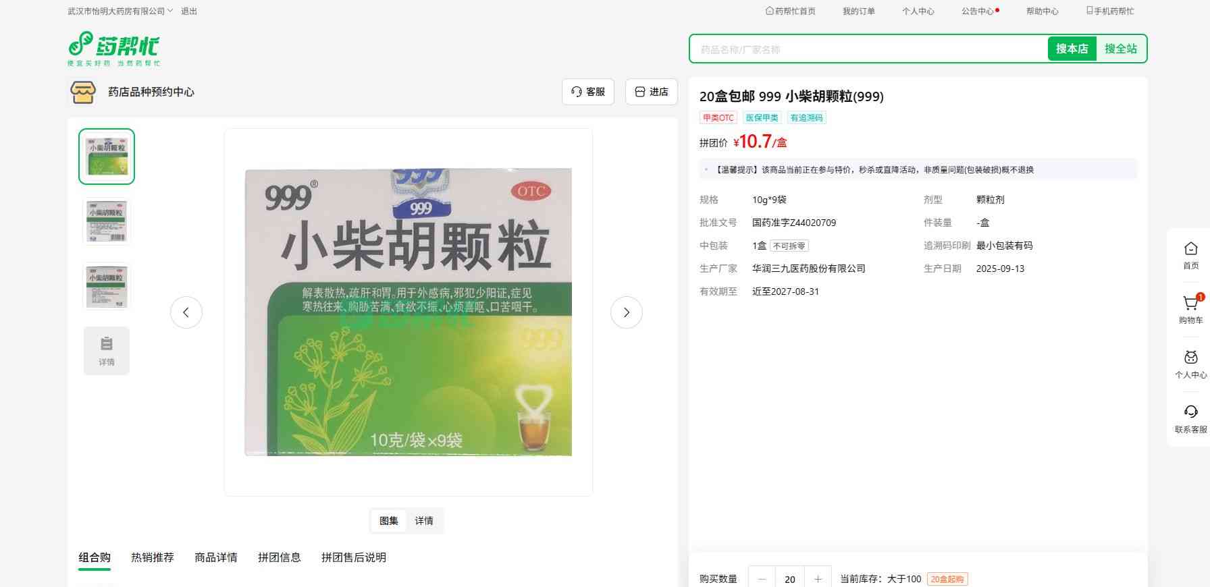Select the 拼团信息 tab
1210x587 pixels.
[x=279, y=557]
